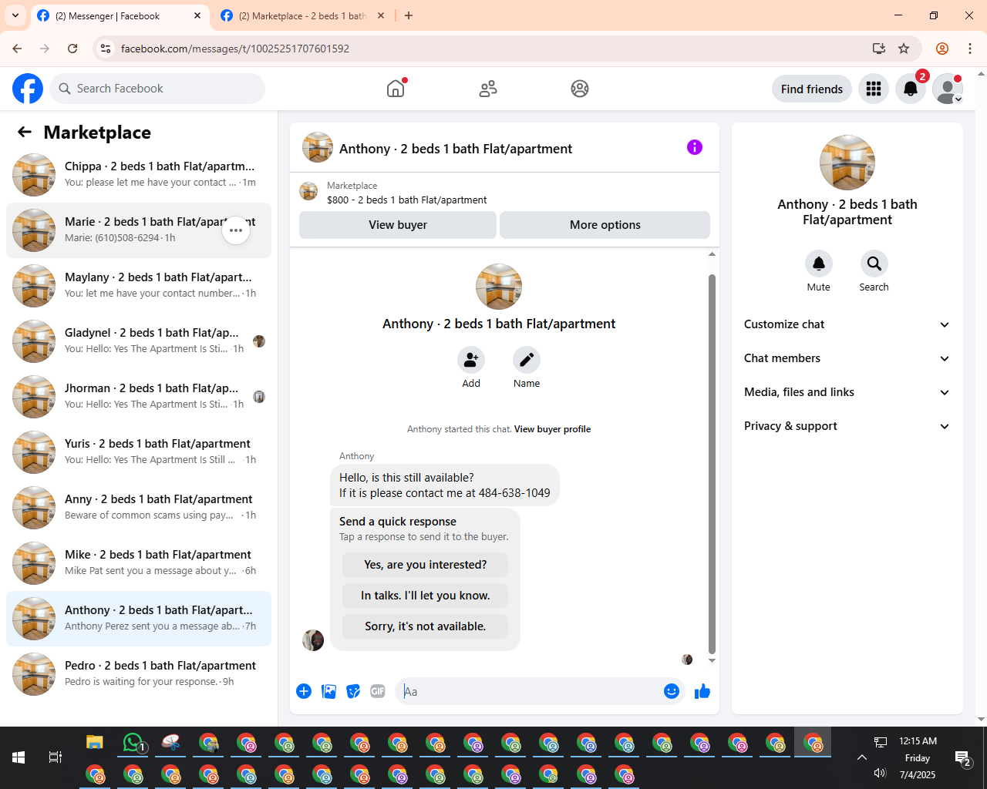Screen dimensions: 987x789
Task: Click the chat scrollbar
Action: pos(712,462)
